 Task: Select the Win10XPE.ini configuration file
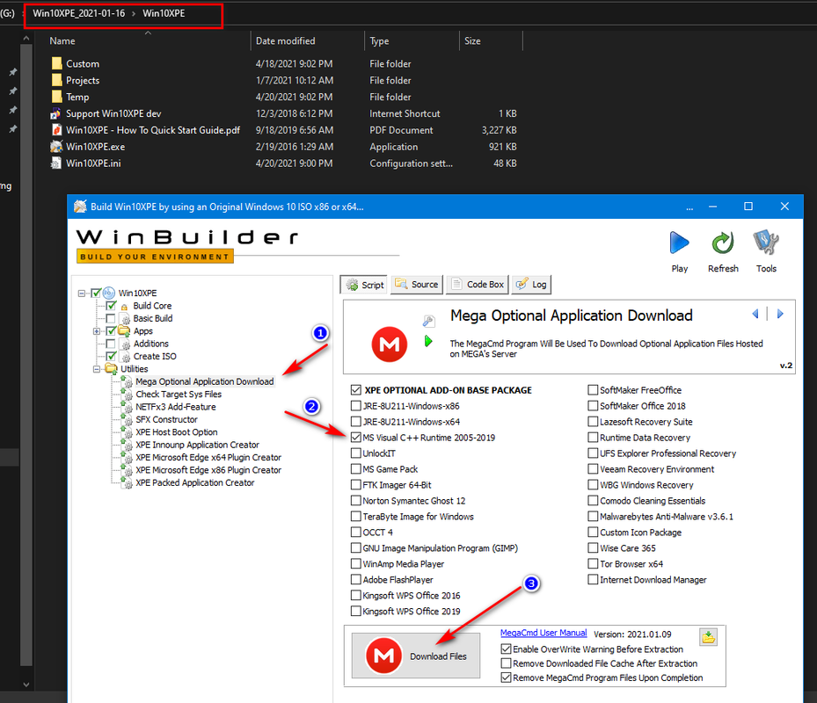pos(93,163)
